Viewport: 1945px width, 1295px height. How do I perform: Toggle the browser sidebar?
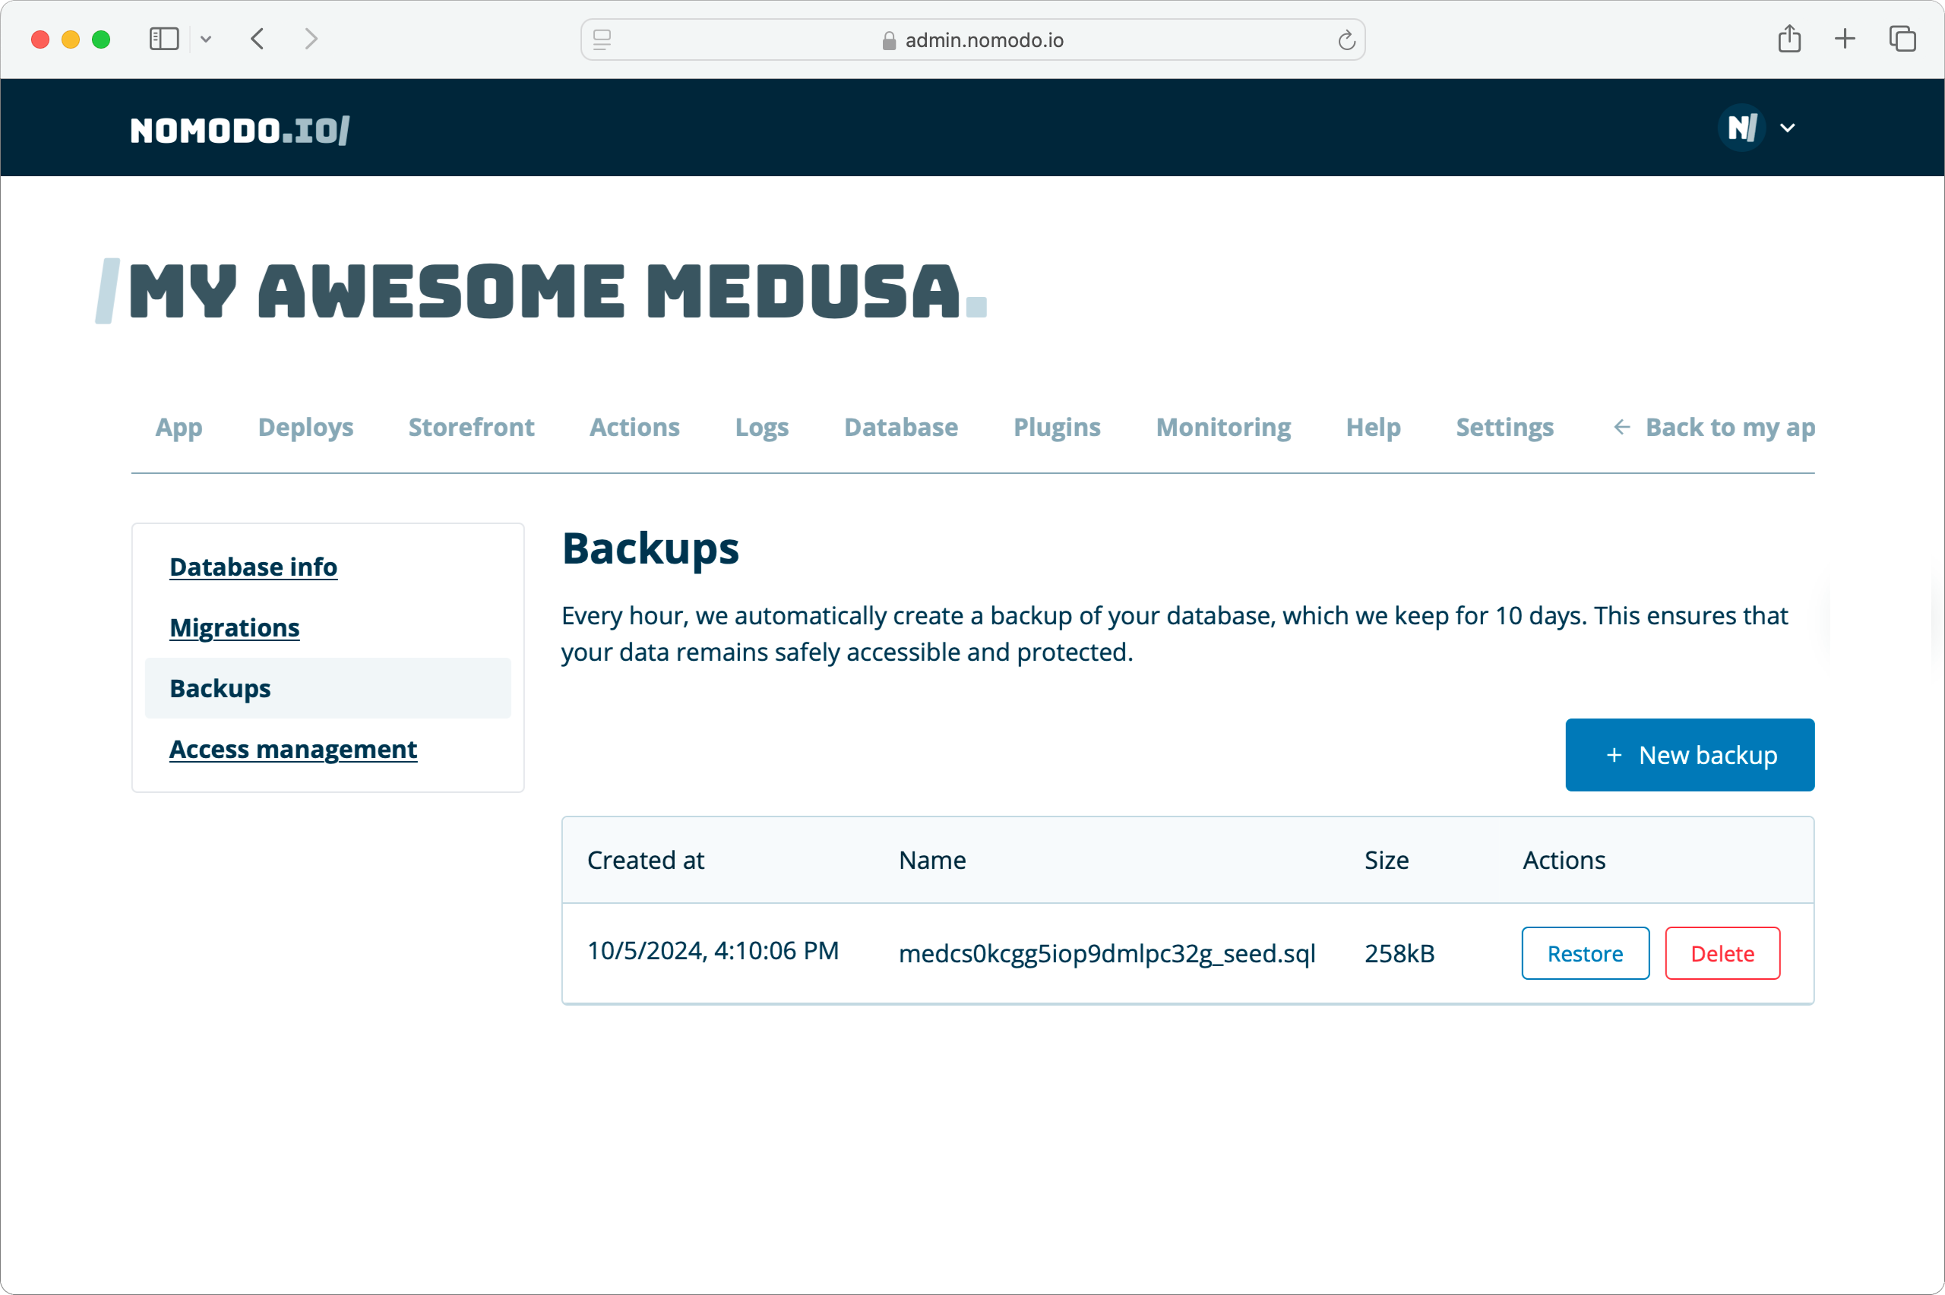(164, 38)
